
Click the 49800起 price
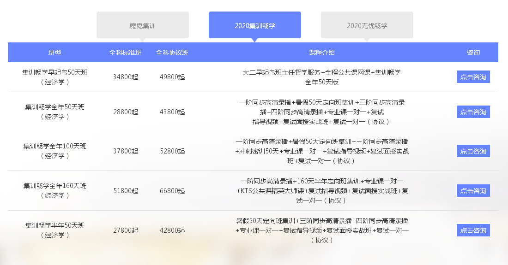click(x=172, y=77)
